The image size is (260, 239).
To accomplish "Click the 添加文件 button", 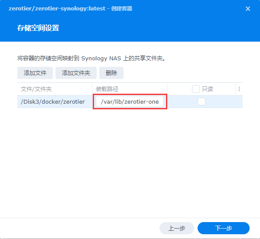I will pos(35,73).
